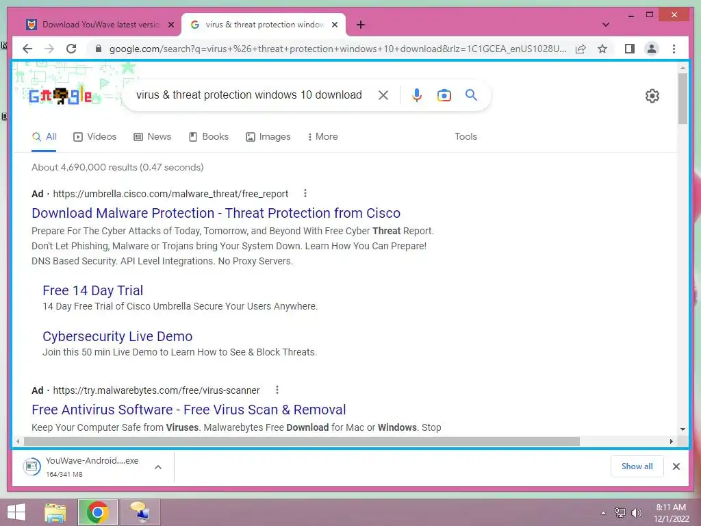
Task: Open Cybersecurity Live Demo link
Action: click(x=118, y=336)
